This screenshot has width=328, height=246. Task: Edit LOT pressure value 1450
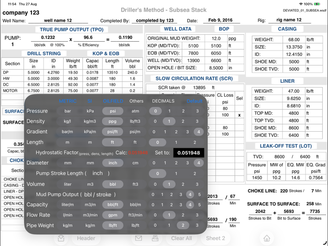click(257, 178)
